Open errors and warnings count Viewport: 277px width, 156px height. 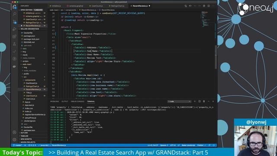[x=32, y=145]
